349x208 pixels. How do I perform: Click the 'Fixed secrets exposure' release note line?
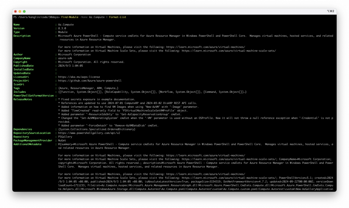click(x=96, y=100)
